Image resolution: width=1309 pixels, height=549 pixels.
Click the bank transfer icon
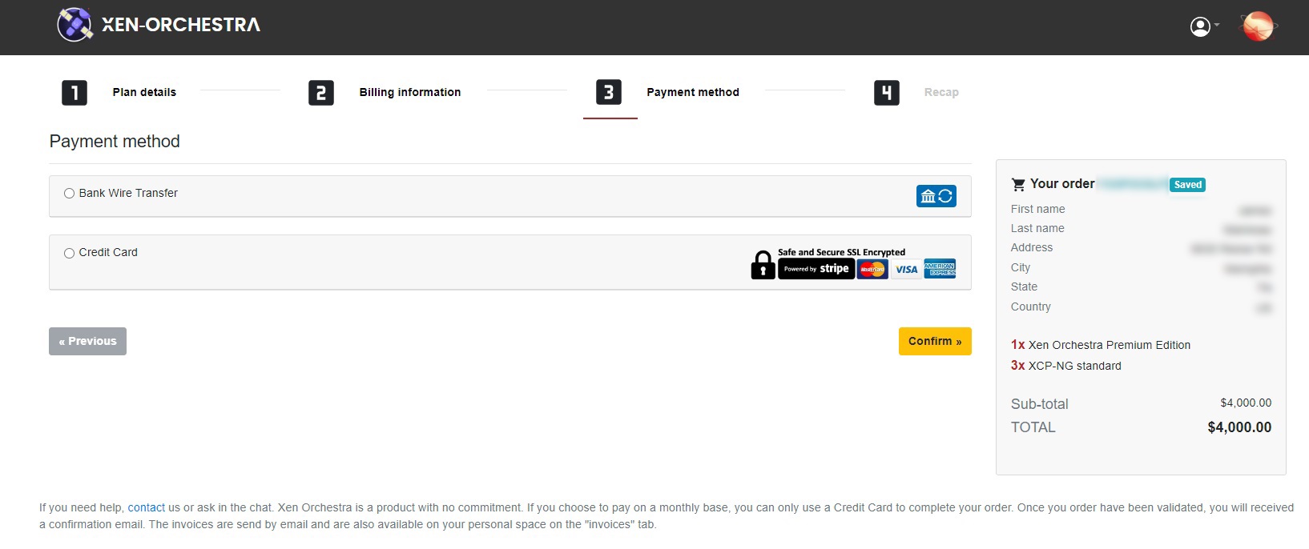tap(936, 196)
